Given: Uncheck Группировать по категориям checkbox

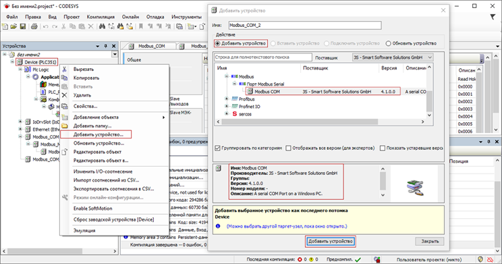Looking at the screenshot, I should pos(218,148).
